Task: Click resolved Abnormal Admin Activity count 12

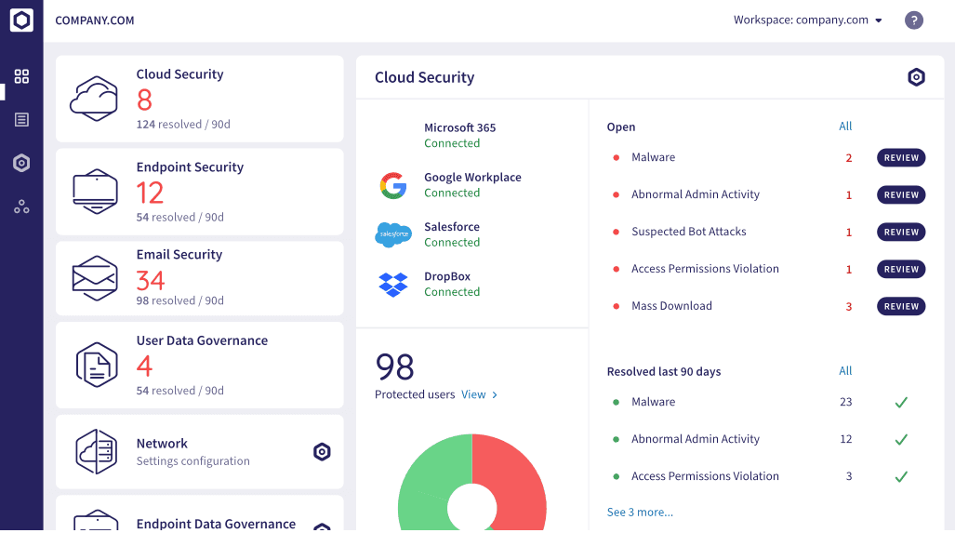Action: tap(845, 439)
